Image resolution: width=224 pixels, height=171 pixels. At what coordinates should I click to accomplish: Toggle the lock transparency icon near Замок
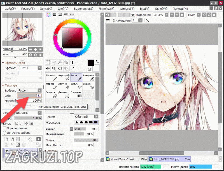tap(17, 123)
